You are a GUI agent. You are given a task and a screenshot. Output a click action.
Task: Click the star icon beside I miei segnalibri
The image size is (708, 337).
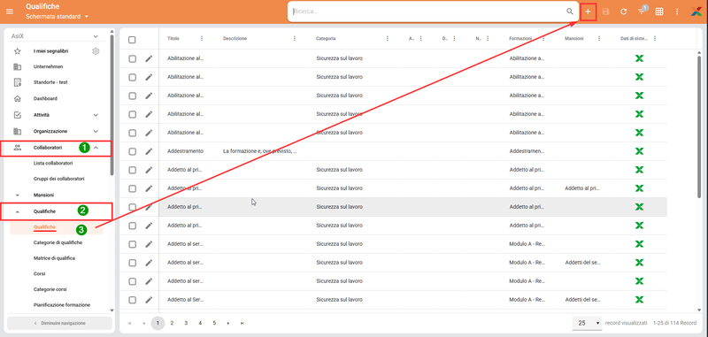coord(17,51)
